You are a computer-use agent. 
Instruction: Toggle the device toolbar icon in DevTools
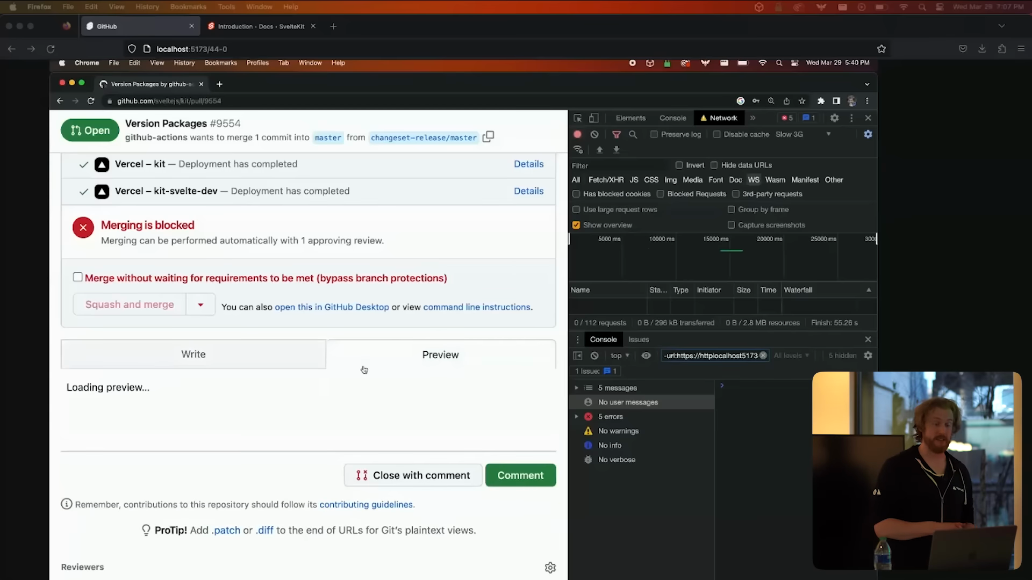coord(594,118)
